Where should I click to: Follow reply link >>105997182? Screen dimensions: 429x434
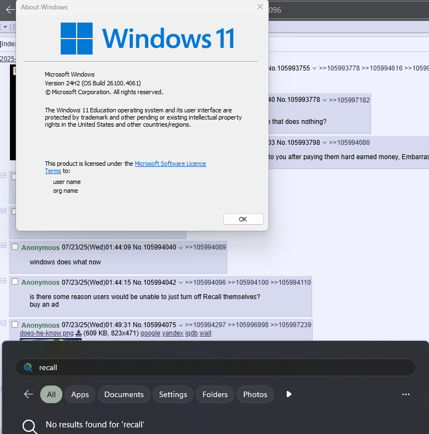coord(349,100)
